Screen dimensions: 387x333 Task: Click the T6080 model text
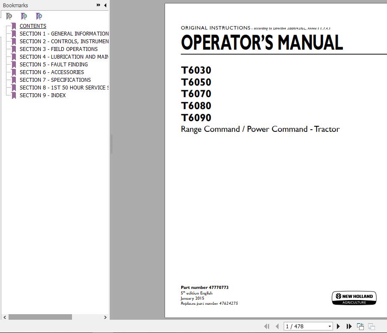(x=196, y=106)
